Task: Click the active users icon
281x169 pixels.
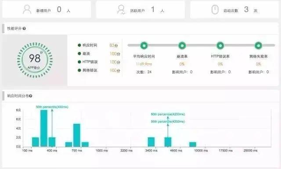Action: (121, 10)
